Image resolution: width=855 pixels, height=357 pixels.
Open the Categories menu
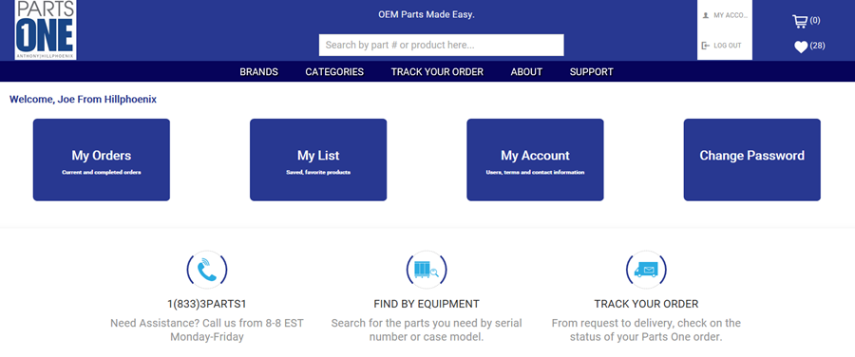click(x=334, y=72)
